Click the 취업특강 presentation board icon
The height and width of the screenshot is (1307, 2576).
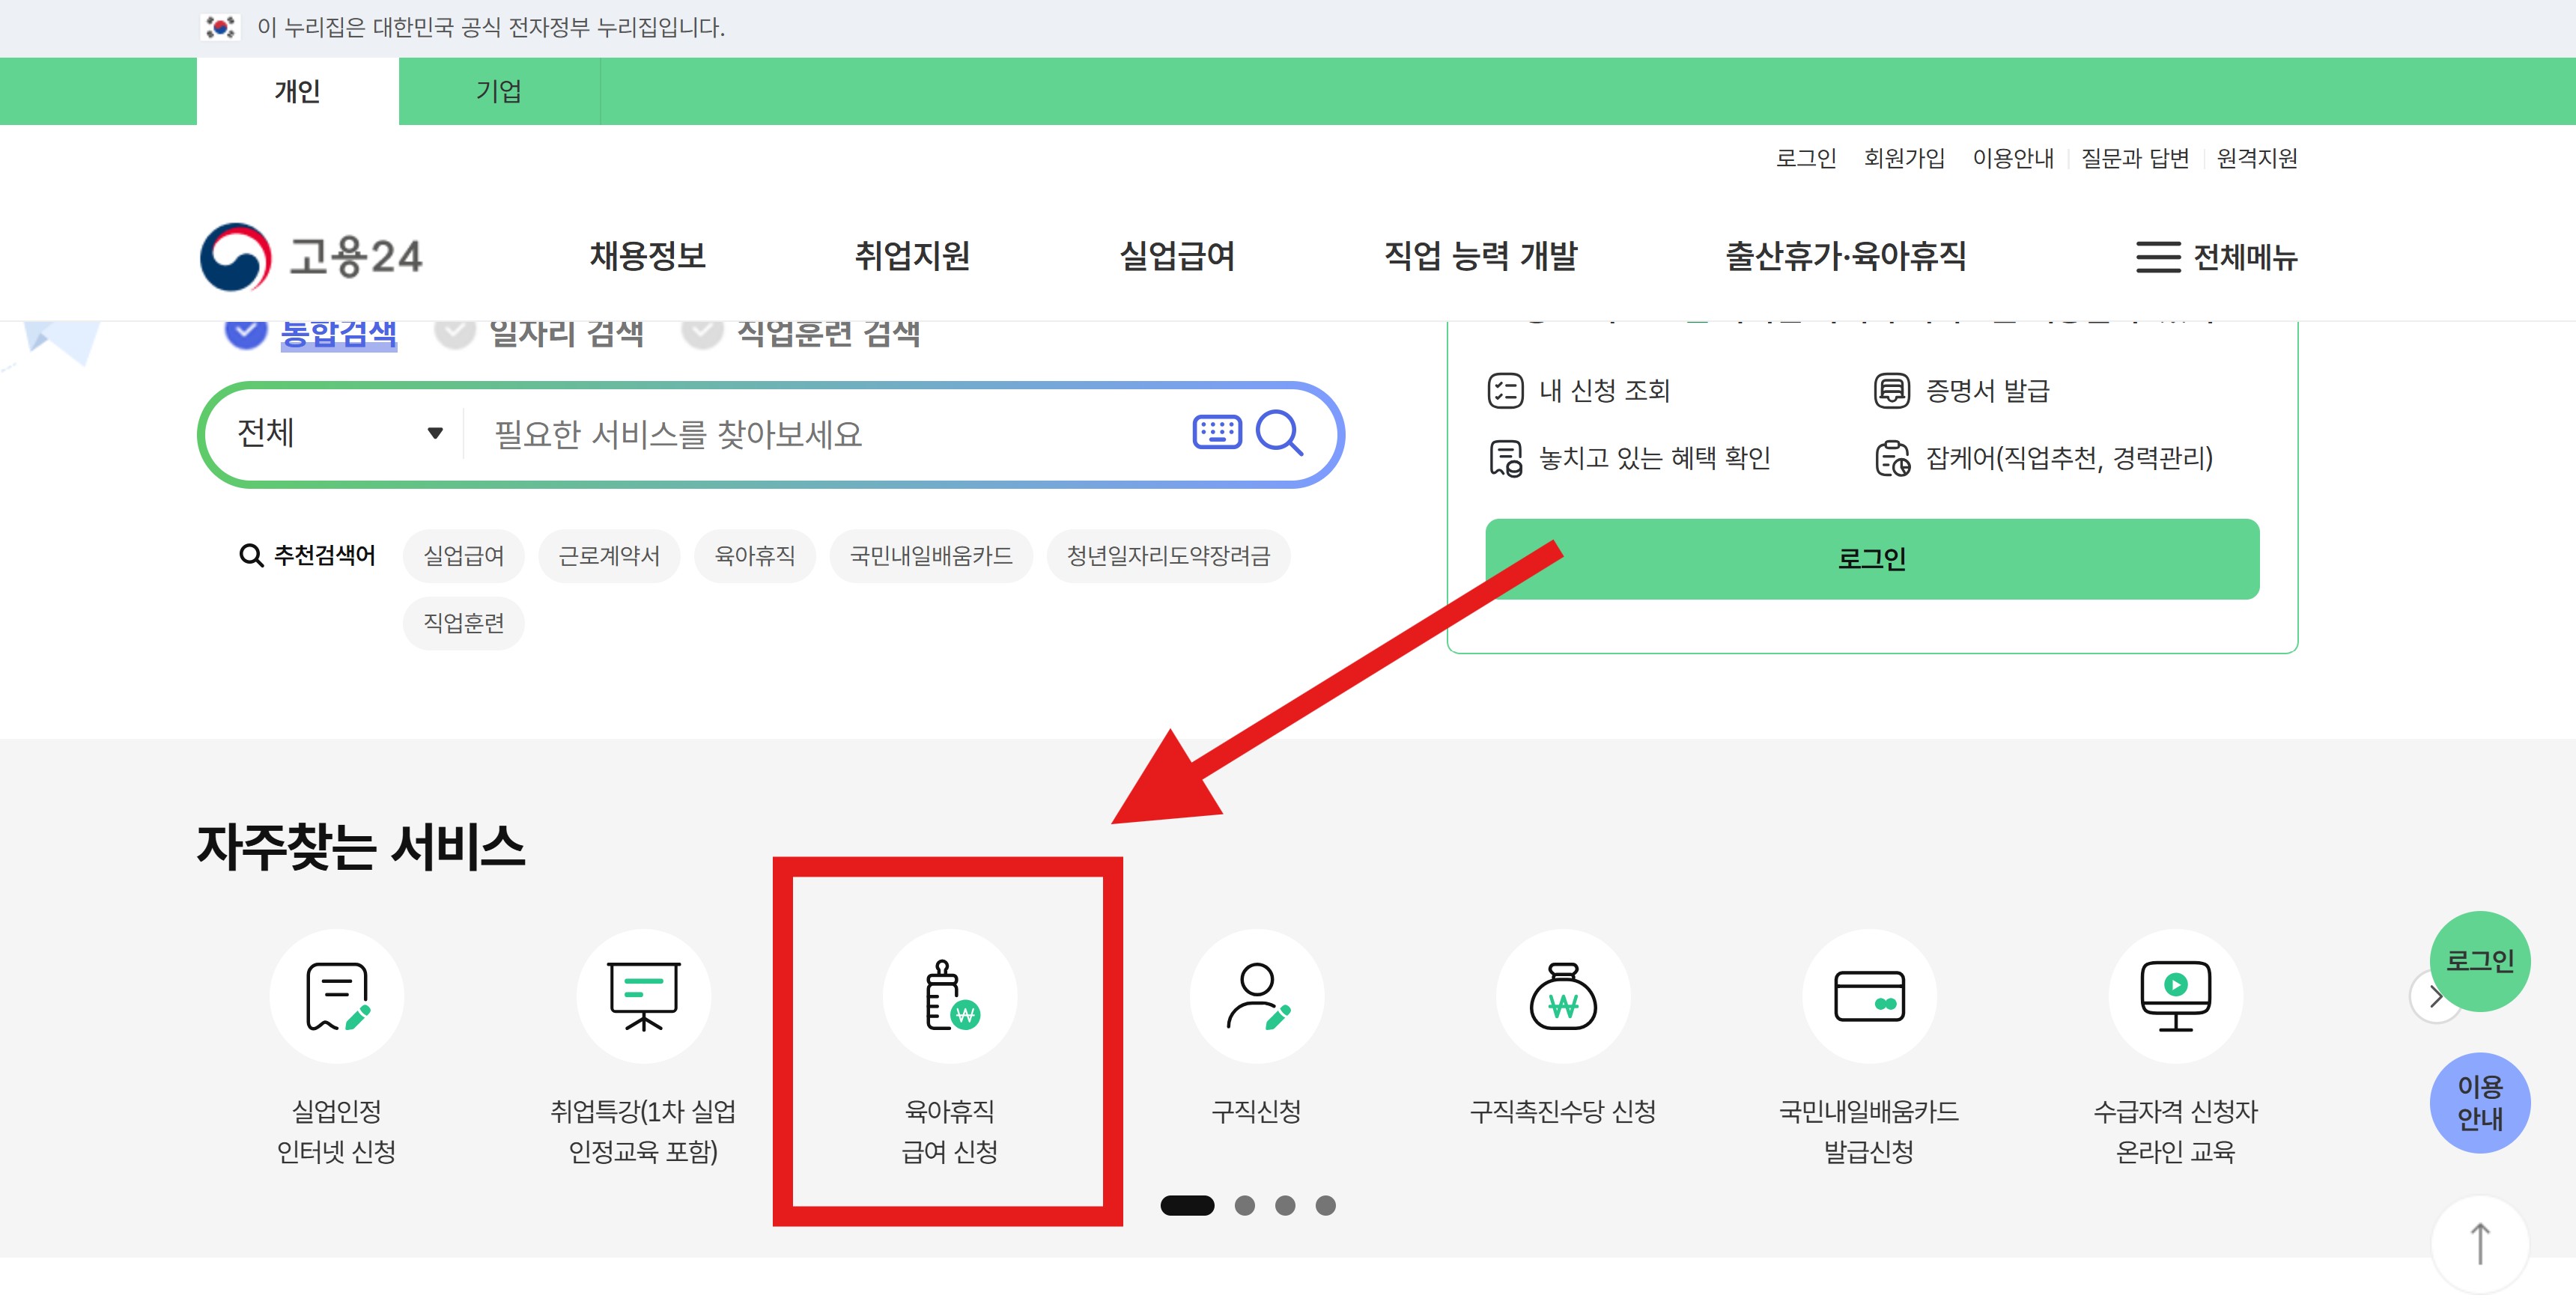[643, 996]
